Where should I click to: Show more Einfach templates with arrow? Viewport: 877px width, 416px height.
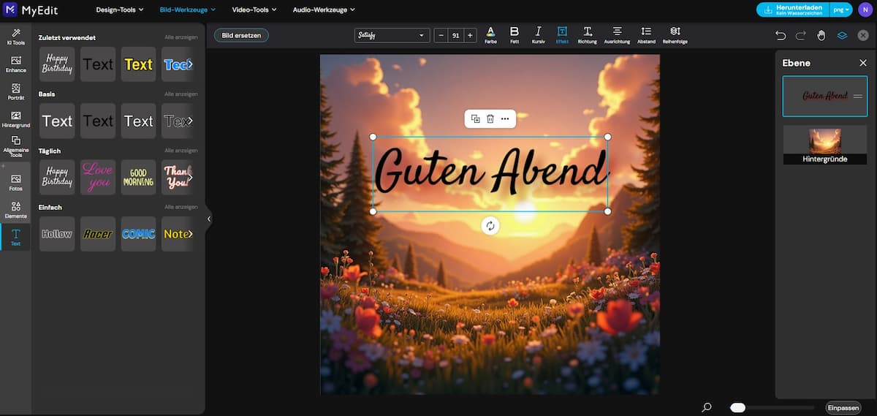point(190,234)
